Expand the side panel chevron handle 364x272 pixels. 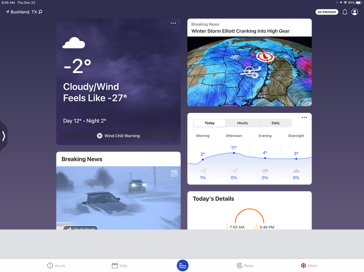4,136
